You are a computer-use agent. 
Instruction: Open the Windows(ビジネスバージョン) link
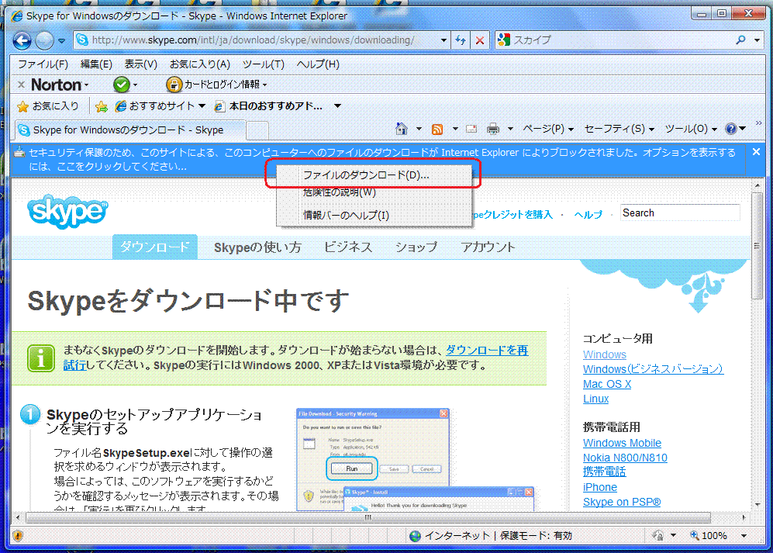click(653, 369)
